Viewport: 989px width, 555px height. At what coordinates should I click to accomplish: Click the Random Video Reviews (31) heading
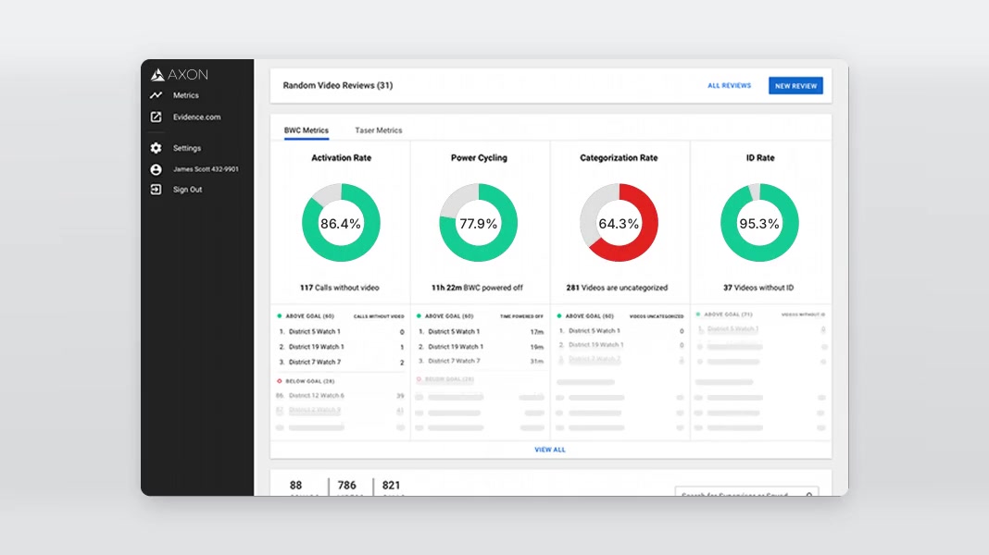[337, 86]
